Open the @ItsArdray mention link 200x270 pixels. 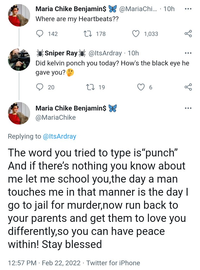[x=59, y=136]
